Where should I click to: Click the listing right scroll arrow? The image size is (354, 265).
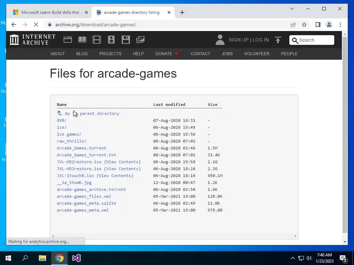[x=295, y=236]
